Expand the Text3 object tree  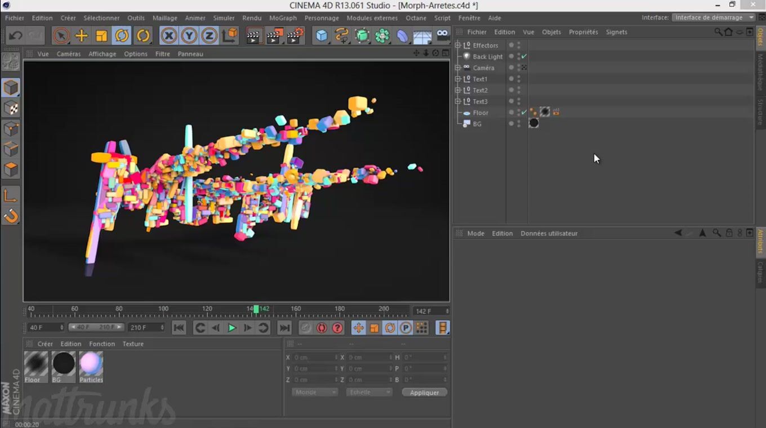pyautogui.click(x=458, y=101)
